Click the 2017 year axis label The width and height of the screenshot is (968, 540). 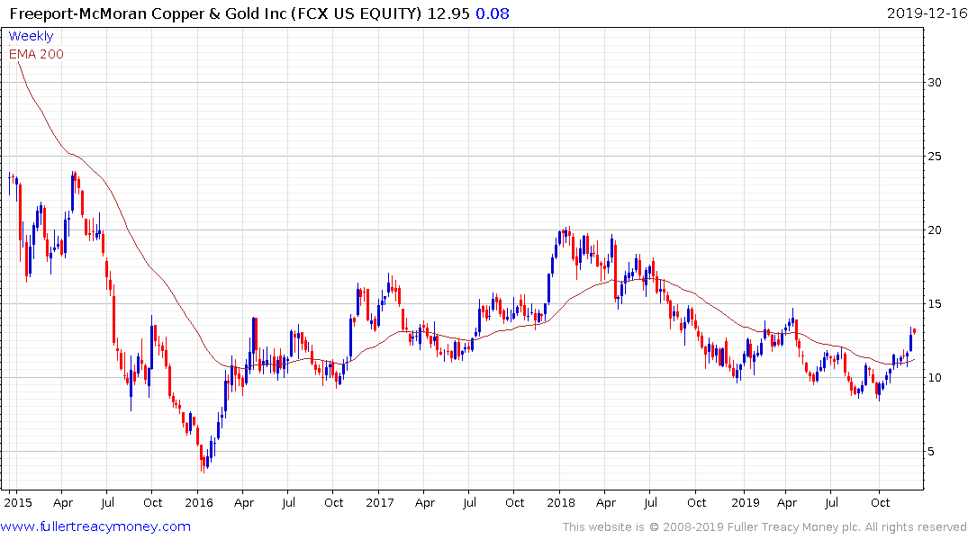coord(380,502)
